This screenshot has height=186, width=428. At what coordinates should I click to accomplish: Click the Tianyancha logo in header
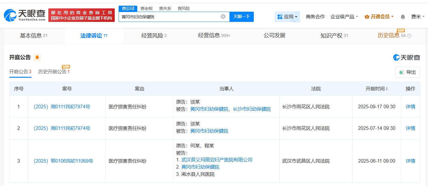(x=25, y=15)
